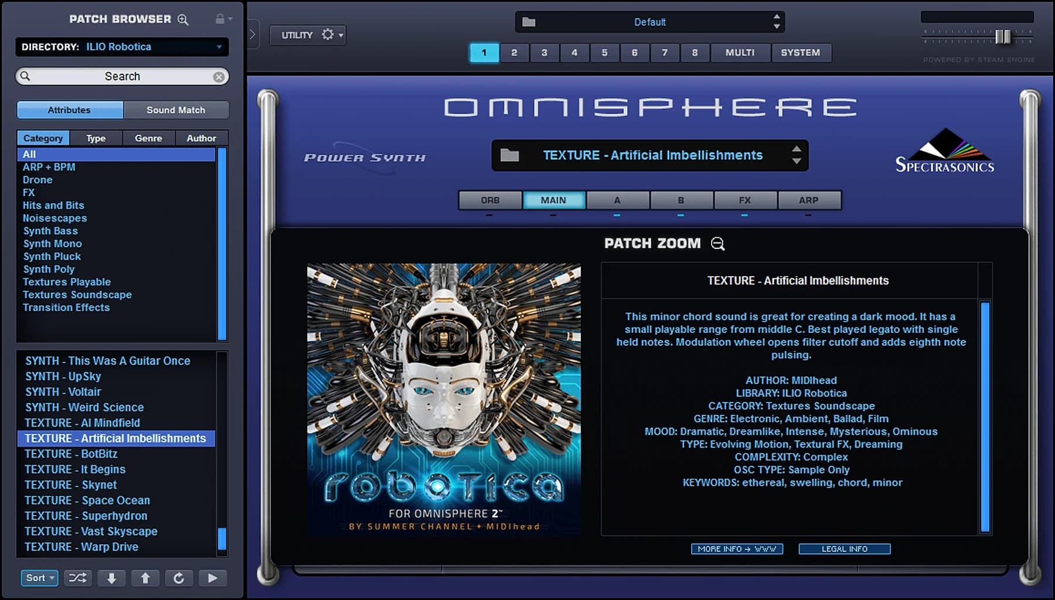Click the refresh patch list icon
Screen dimensions: 1055x600
pos(179,578)
